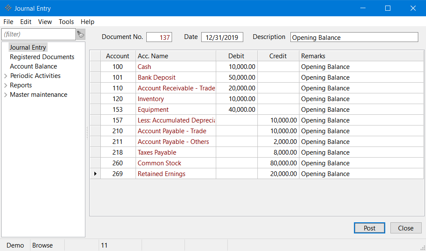Click the Debit column header
The image size is (426, 251).
pyautogui.click(x=236, y=56)
